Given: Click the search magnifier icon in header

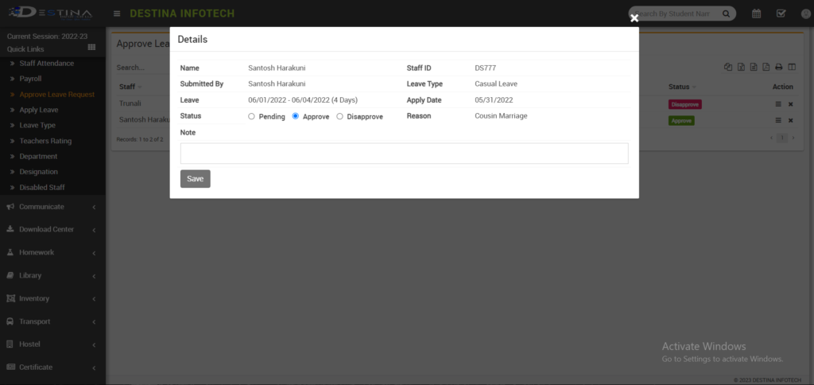Looking at the screenshot, I should coord(726,14).
